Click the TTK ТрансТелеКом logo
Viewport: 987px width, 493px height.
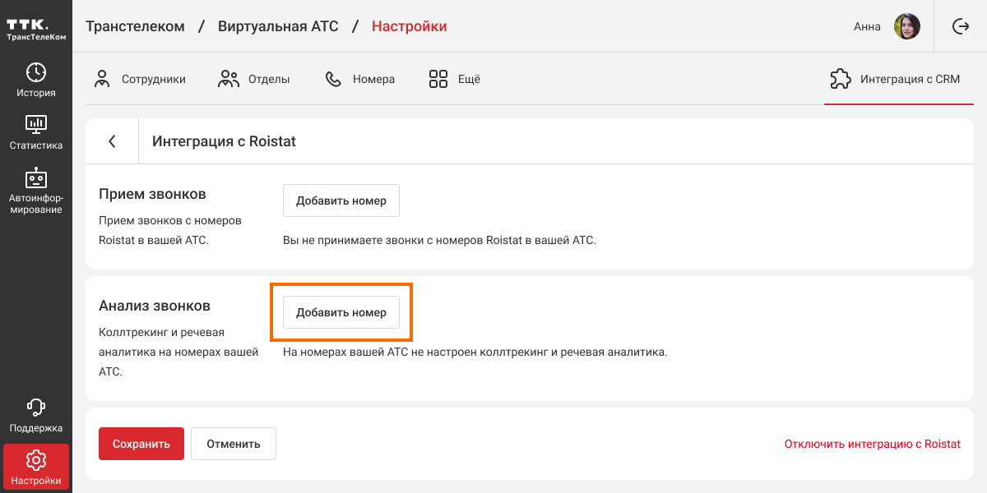36,29
